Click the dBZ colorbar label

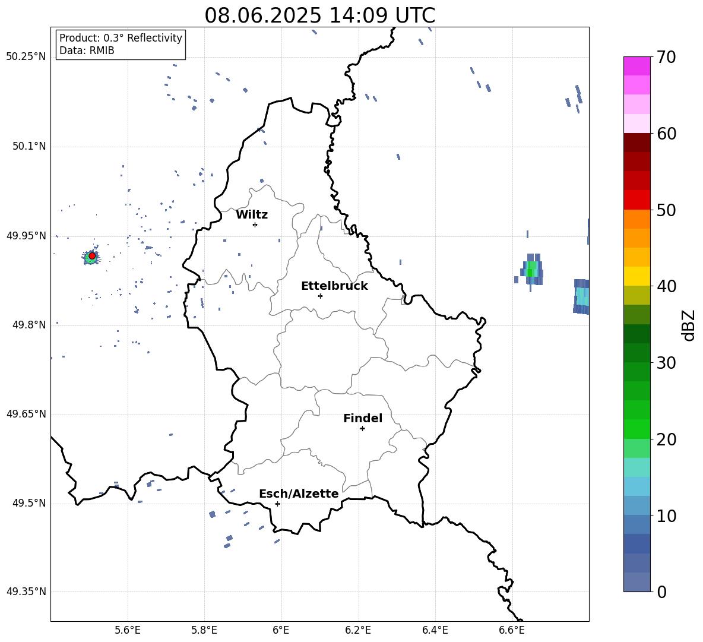pos(689,325)
